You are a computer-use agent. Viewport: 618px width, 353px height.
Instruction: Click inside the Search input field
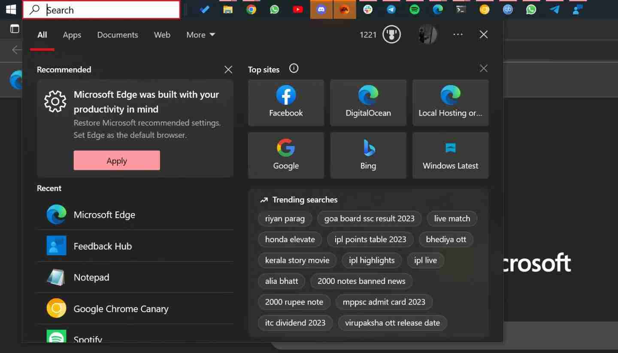pyautogui.click(x=101, y=9)
